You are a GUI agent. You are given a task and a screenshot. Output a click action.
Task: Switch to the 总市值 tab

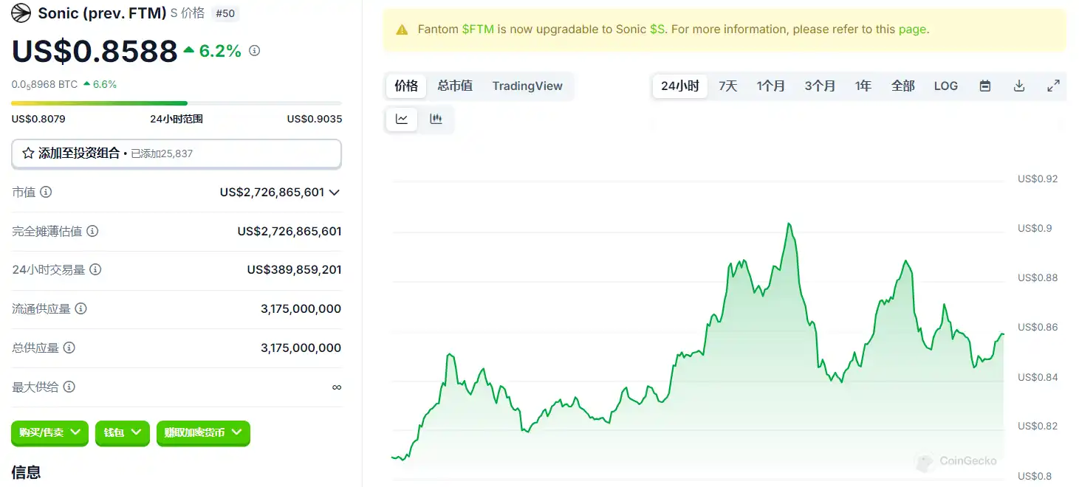click(x=455, y=86)
